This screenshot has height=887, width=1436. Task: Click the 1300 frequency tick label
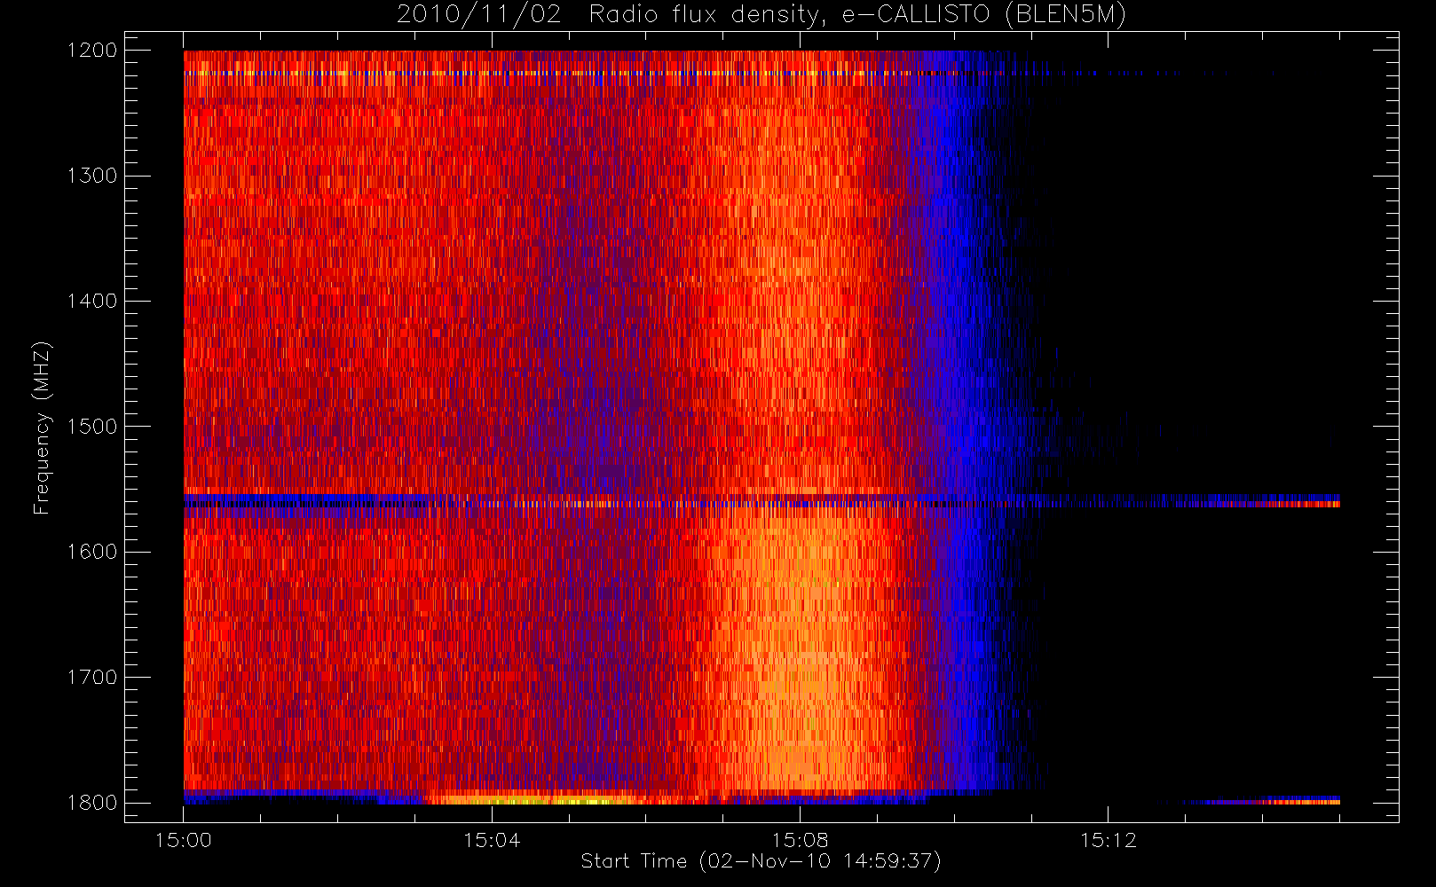click(92, 176)
